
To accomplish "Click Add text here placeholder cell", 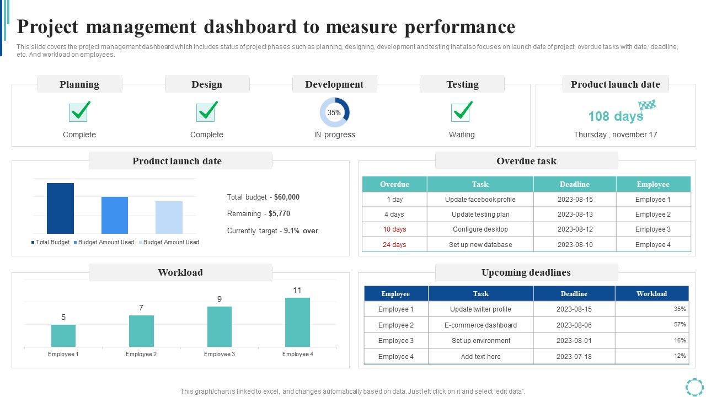I will [x=480, y=357].
